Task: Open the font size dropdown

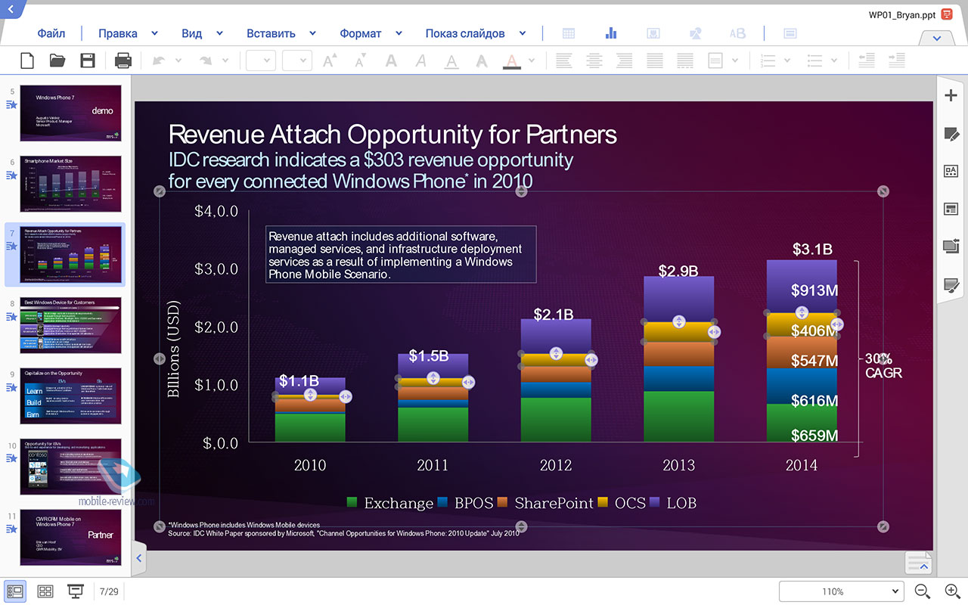Action: tap(297, 60)
